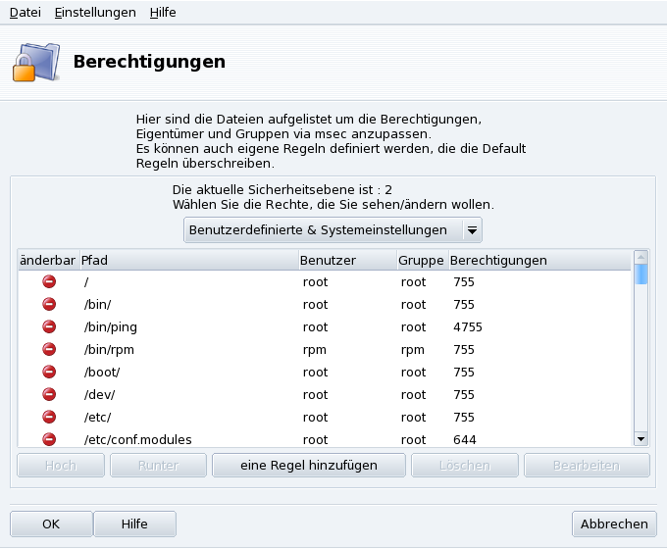Viewport: 667px width, 549px height.
Task: Click the red non-editable icon for /bin/ row
Action: [49, 304]
